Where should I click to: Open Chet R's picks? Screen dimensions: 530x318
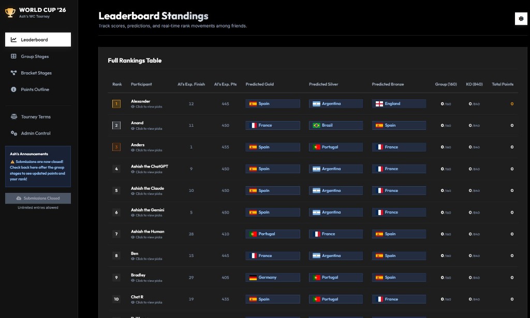pyautogui.click(x=146, y=302)
